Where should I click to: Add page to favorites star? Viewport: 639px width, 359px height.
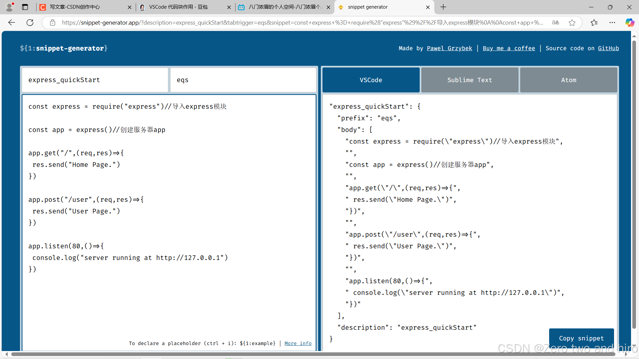click(572, 23)
